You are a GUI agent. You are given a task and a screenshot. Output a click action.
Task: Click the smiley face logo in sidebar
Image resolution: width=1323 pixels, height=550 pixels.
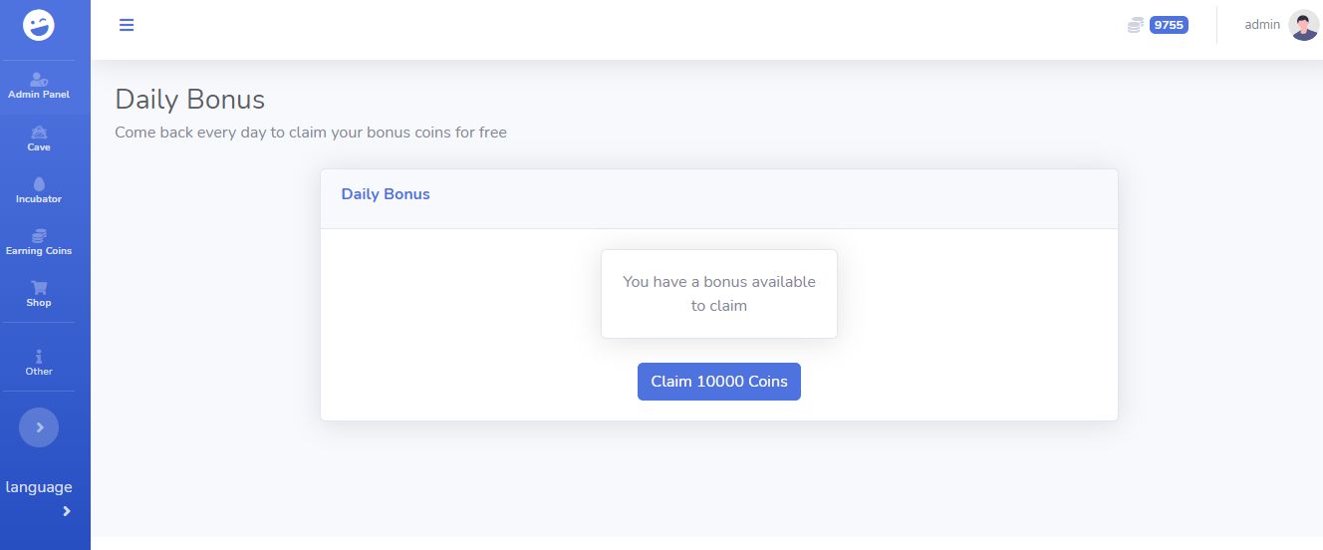coord(39,25)
